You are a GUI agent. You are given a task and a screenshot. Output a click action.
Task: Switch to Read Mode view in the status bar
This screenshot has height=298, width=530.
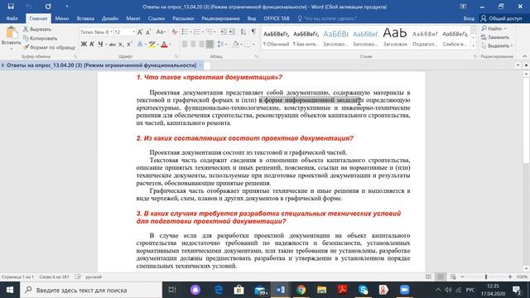click(428, 276)
